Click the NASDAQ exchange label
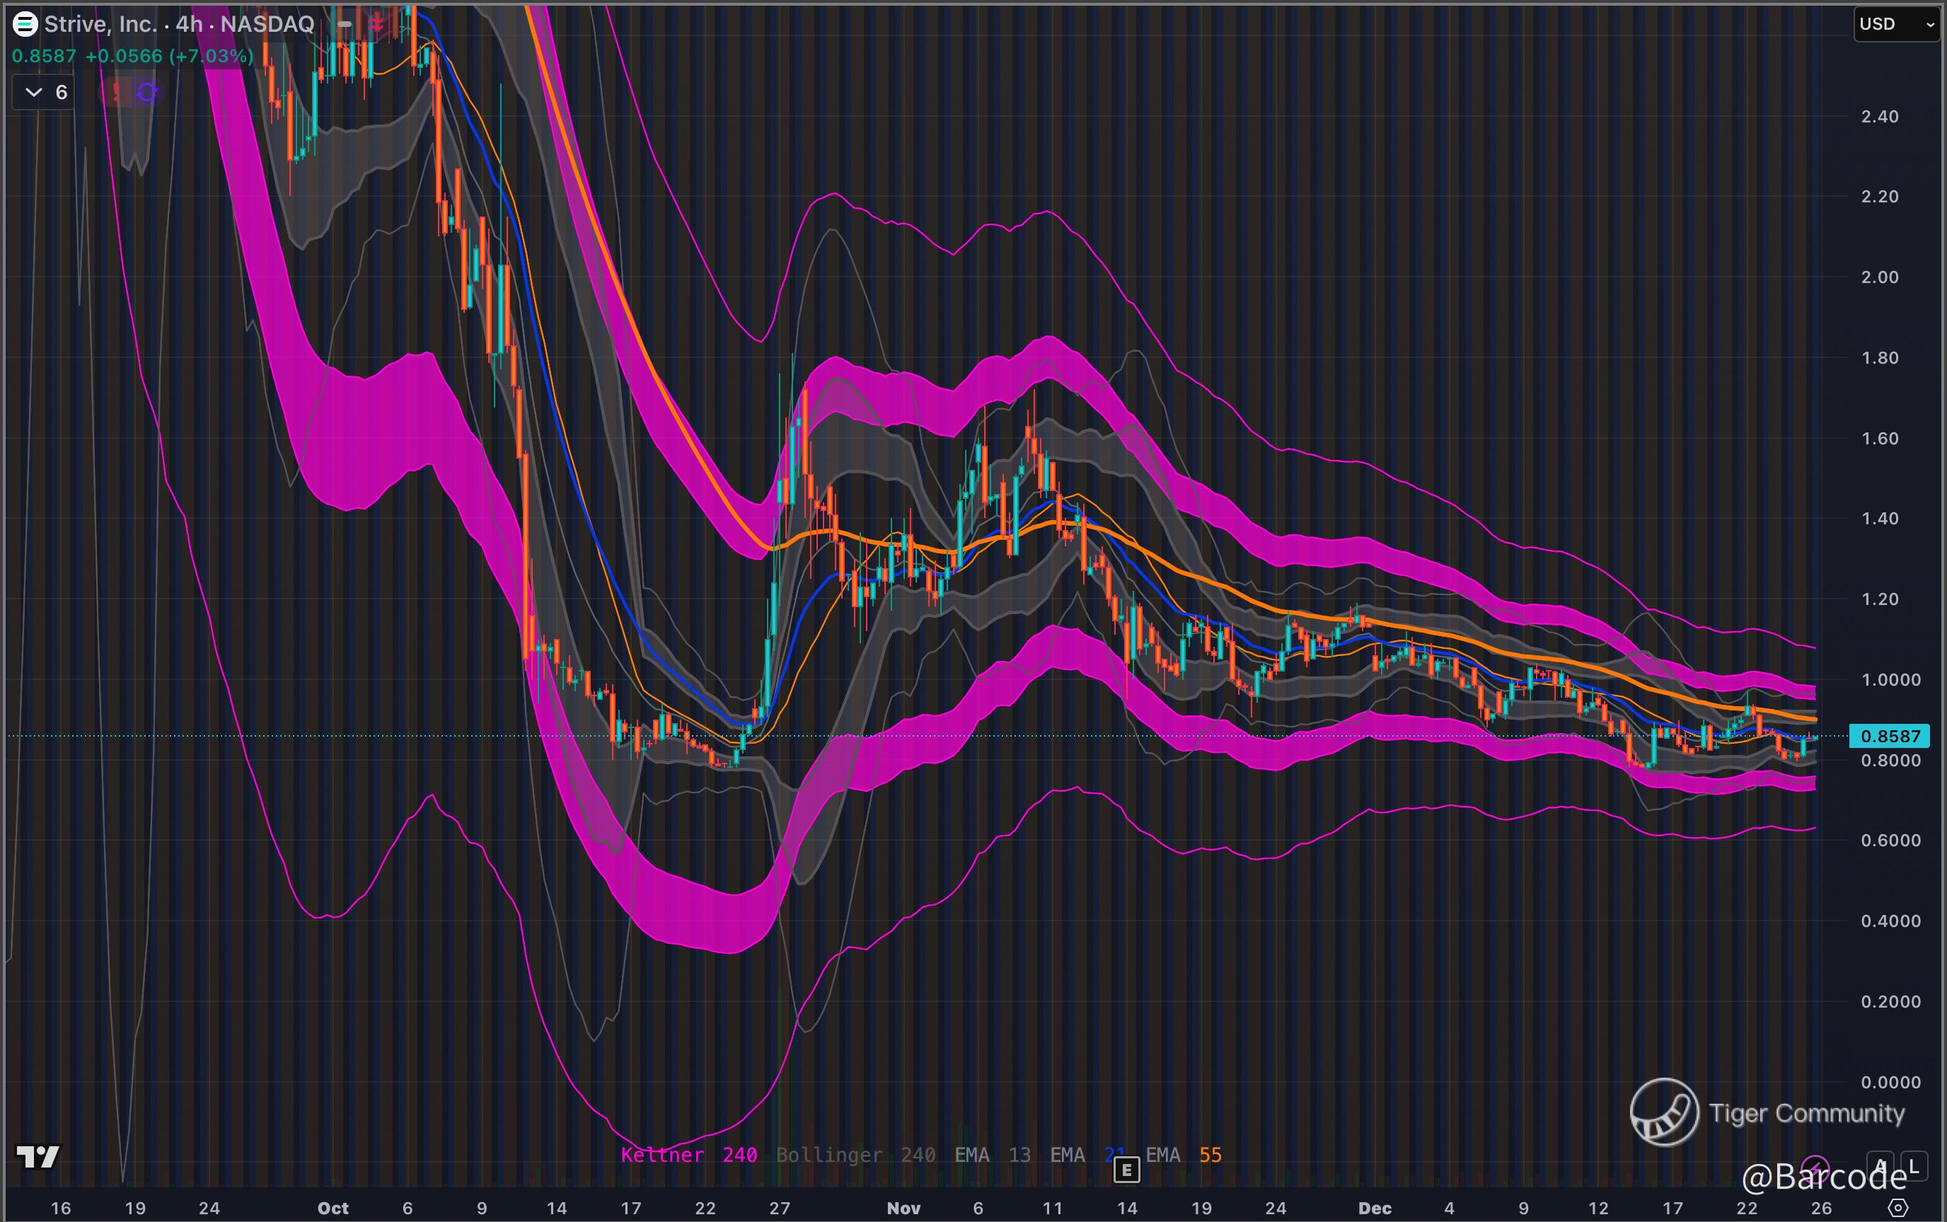 (267, 24)
